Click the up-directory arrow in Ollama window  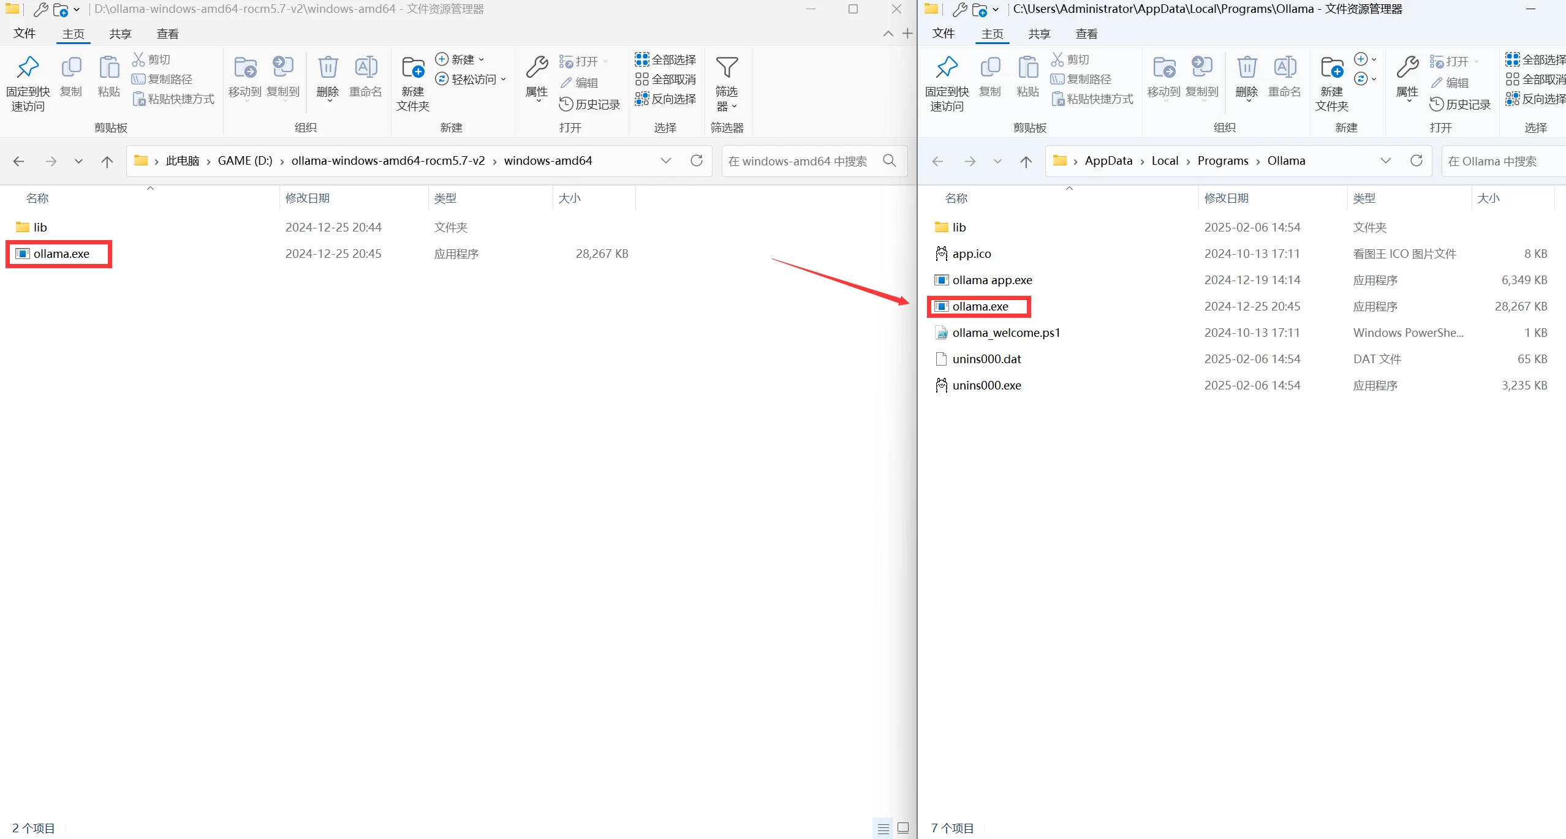point(1026,161)
